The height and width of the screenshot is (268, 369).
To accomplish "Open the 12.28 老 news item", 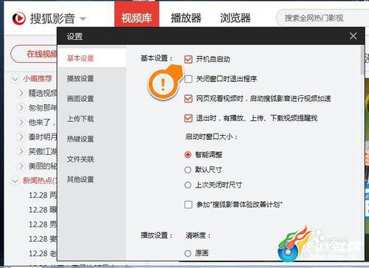I will coord(43,253).
